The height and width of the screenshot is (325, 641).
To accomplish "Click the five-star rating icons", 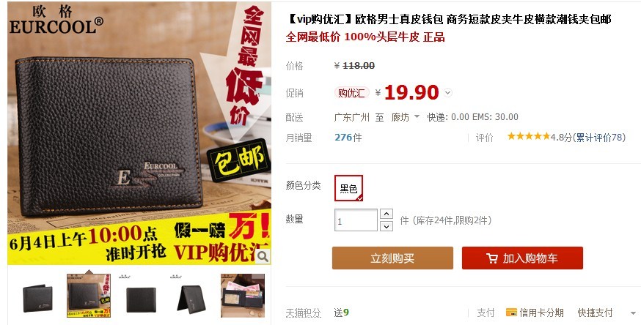I will [x=529, y=137].
